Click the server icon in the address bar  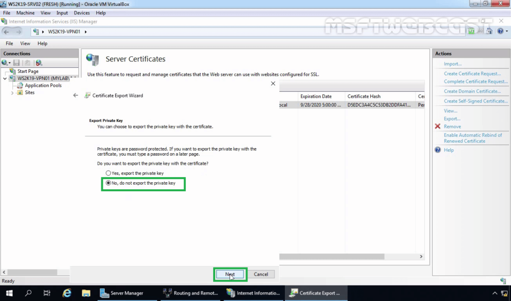click(36, 31)
